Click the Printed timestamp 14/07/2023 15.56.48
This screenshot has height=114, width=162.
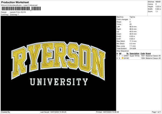coord(111,112)
